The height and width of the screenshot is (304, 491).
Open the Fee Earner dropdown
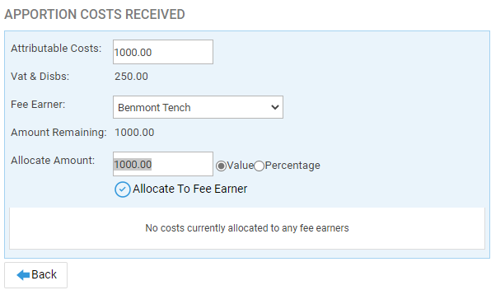point(198,107)
